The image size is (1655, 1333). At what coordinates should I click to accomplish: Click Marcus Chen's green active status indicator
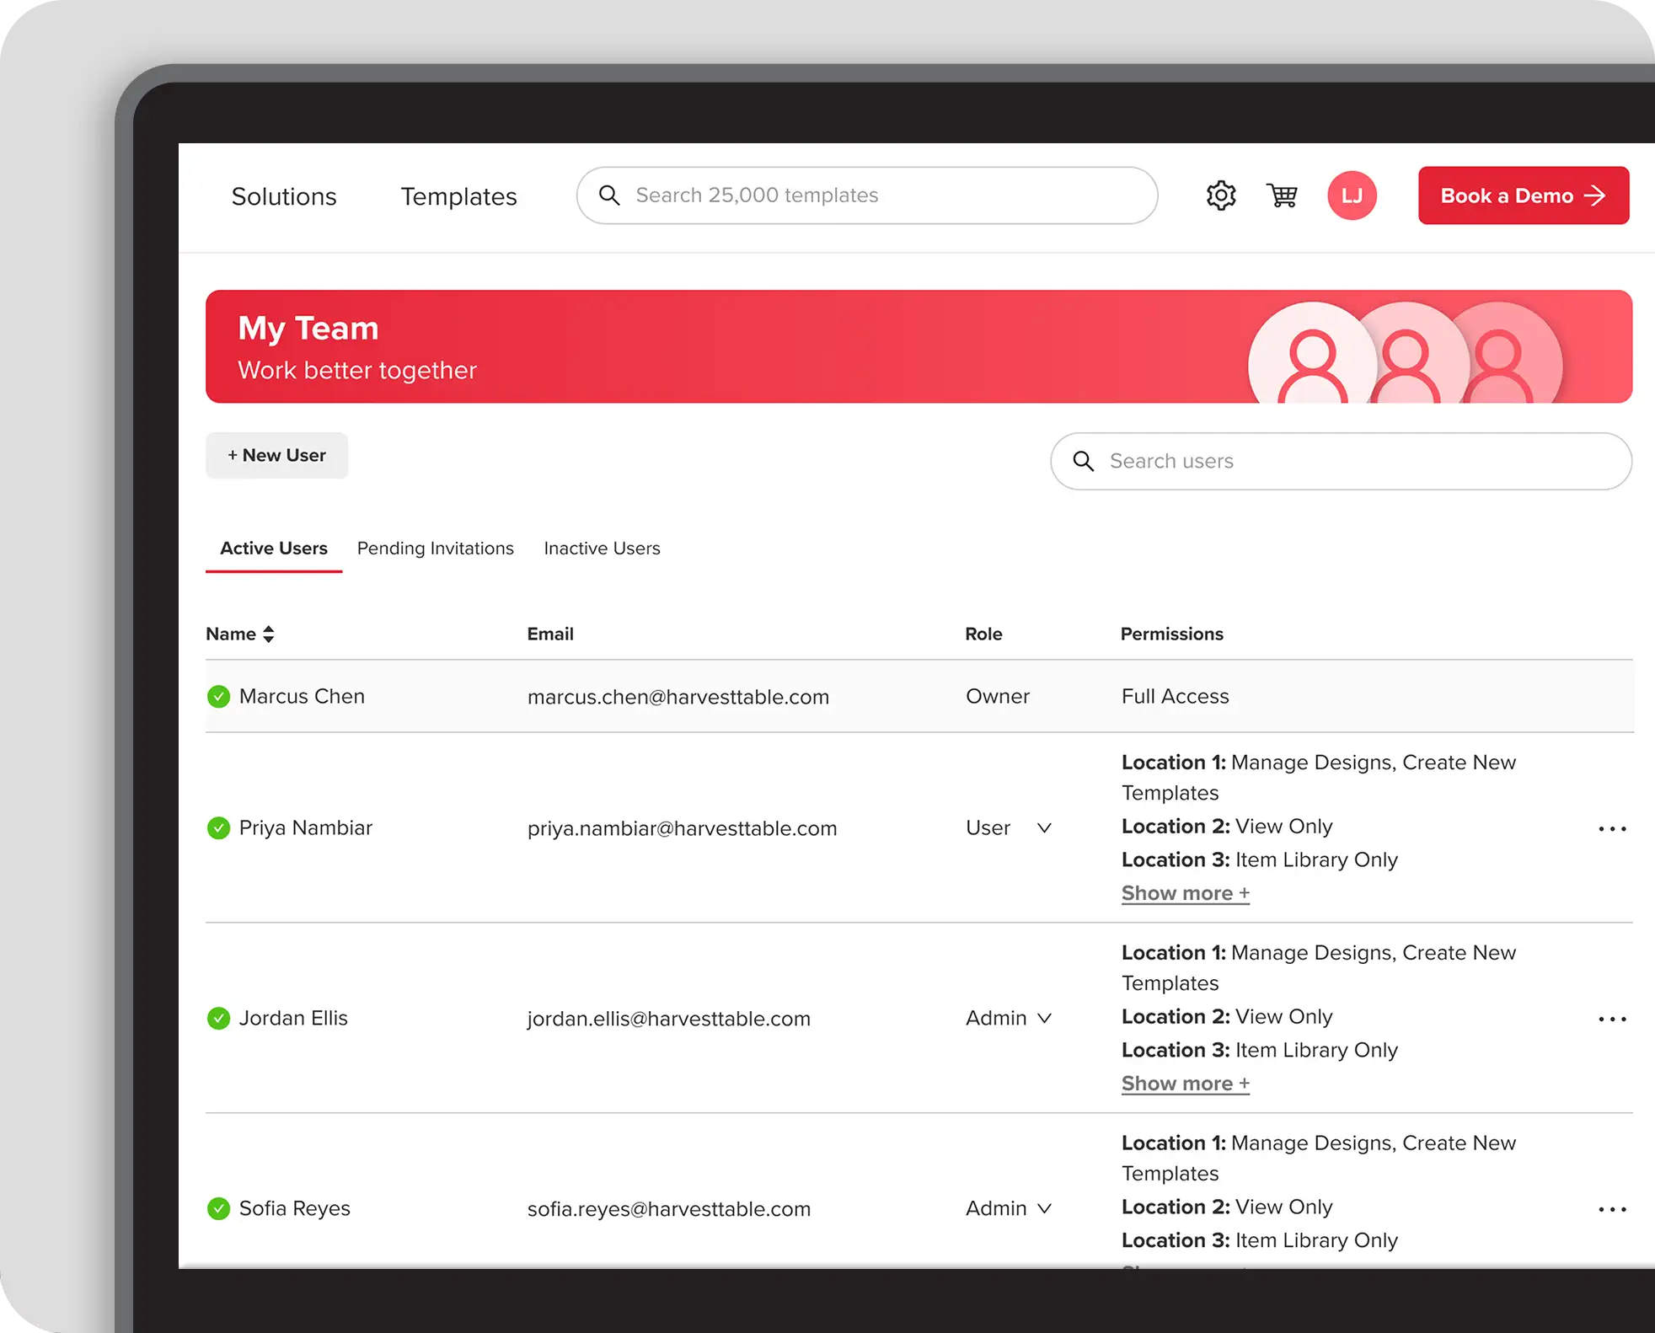[218, 696]
